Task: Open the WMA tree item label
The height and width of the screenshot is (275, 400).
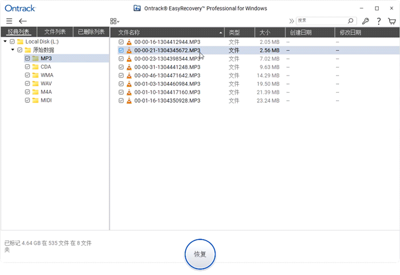Action: click(x=47, y=75)
